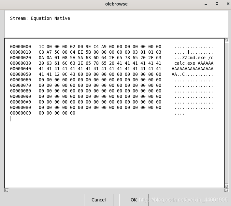Select offset 00000000 in hex dump
Viewport: 231px width, 206px height.
(21, 47)
